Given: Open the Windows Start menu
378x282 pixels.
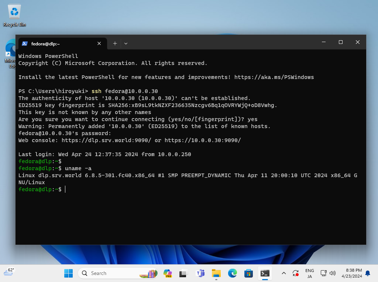Looking at the screenshot, I should pyautogui.click(x=68, y=273).
